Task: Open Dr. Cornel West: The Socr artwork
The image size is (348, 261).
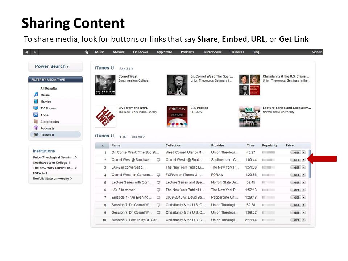Action: (177, 85)
